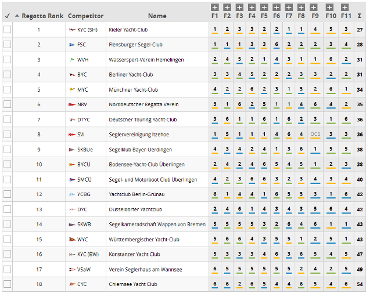Click regatta rank 13 cell
366x293 pixels.
39,209
